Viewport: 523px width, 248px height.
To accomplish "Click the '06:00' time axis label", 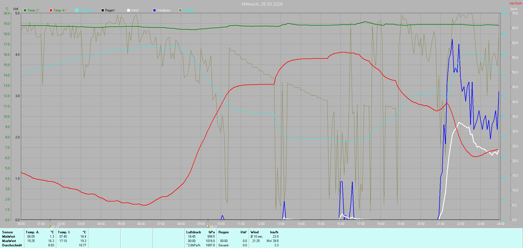I will [x=141, y=224].
